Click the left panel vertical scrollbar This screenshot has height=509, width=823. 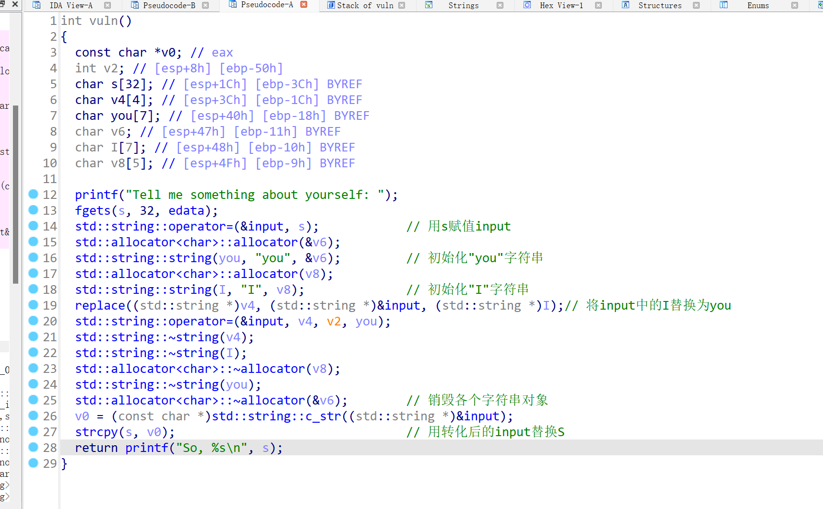[x=15, y=194]
